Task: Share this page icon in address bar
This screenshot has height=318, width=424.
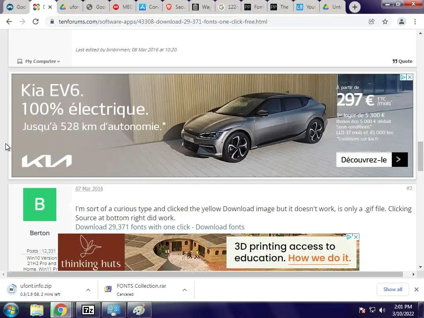Action: coord(371,22)
